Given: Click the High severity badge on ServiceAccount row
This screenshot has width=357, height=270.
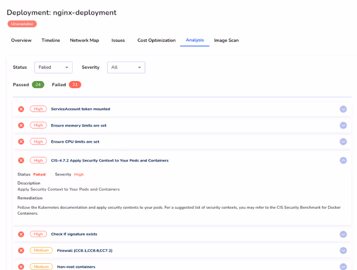Looking at the screenshot, I should [38, 109].
